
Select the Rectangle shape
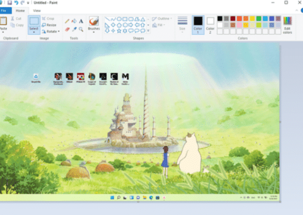point(125,19)
